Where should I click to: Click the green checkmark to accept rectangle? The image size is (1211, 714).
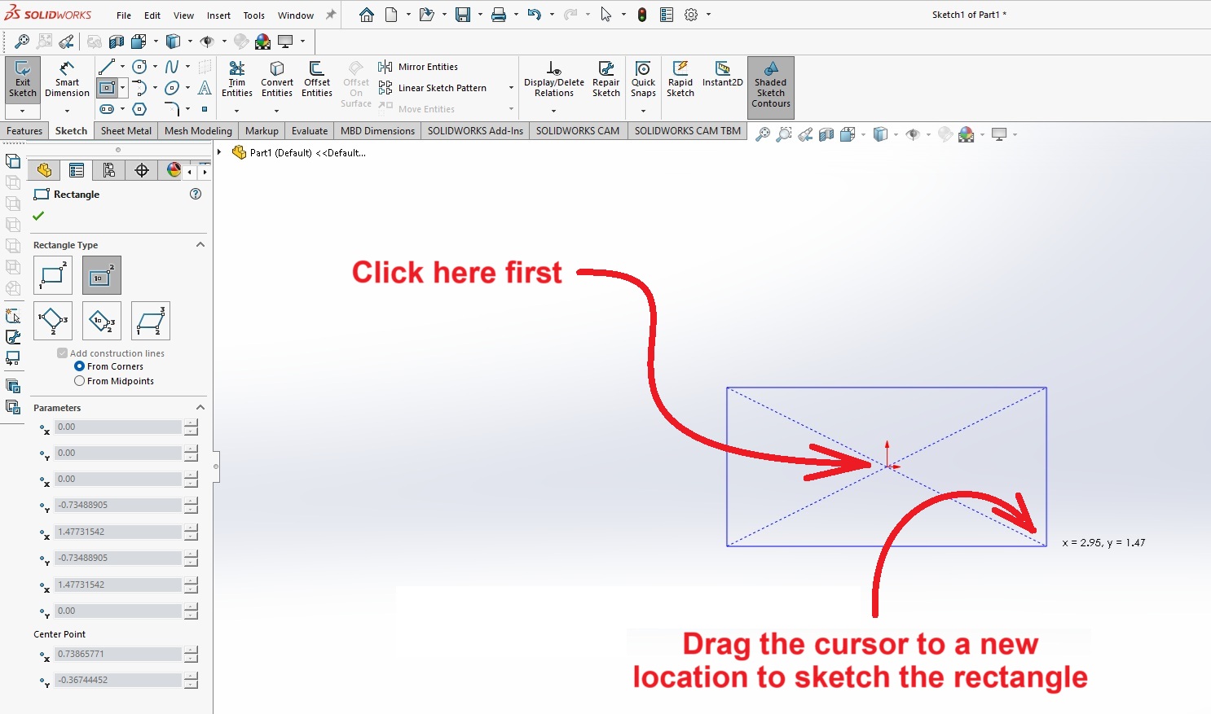[38, 216]
